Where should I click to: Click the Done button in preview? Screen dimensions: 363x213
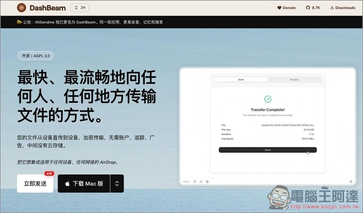[268, 150]
